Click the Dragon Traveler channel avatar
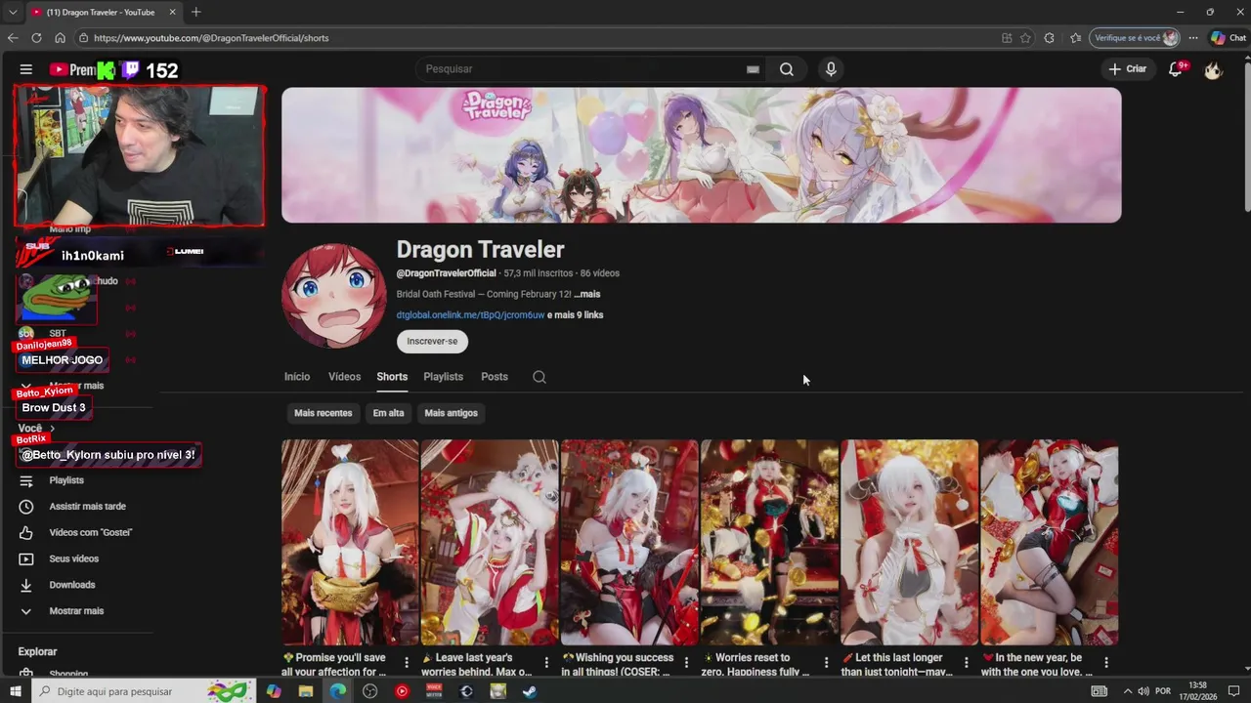The width and height of the screenshot is (1251, 703). pos(334,296)
